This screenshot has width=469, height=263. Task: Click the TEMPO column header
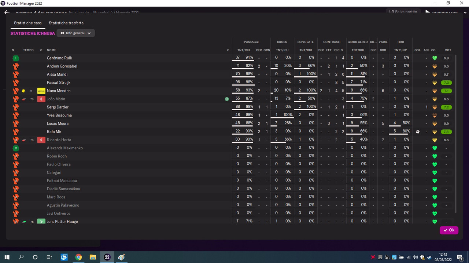(28, 50)
